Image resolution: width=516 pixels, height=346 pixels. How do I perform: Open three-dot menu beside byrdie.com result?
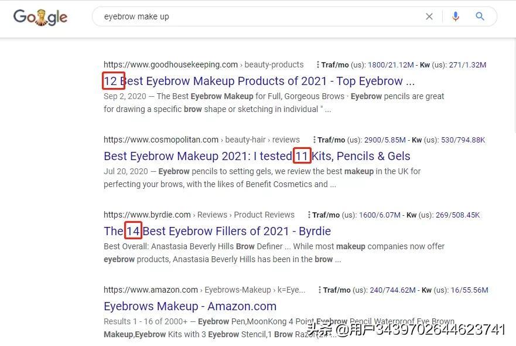tap(309, 215)
